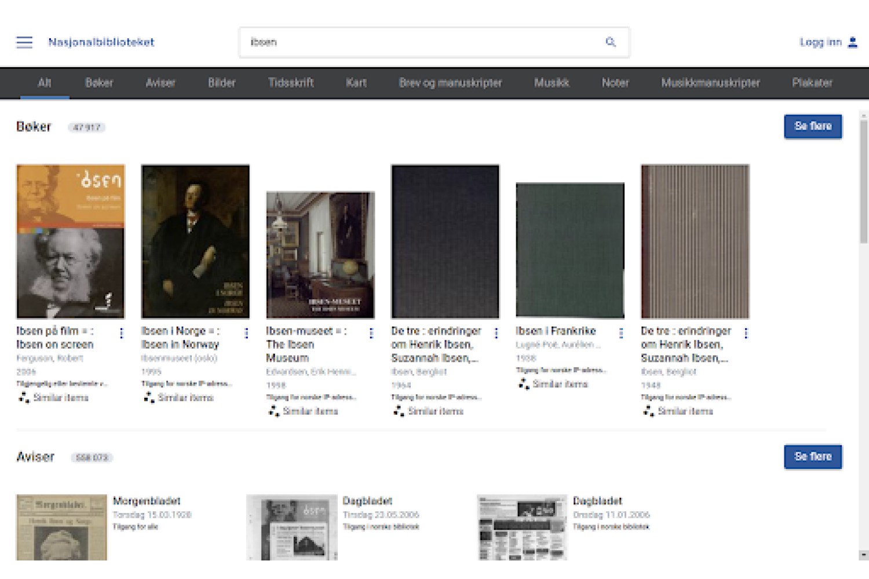Screen dimensions: 869x579
Task: Switch to the Aviser tab
Action: [x=160, y=83]
